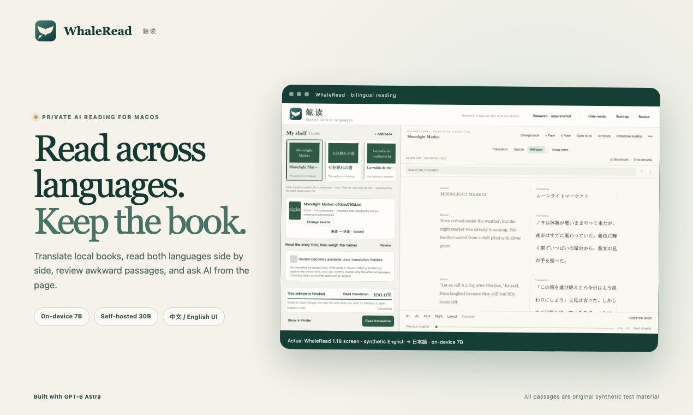Click the chapter progress slider handle

pyautogui.click(x=436, y=327)
